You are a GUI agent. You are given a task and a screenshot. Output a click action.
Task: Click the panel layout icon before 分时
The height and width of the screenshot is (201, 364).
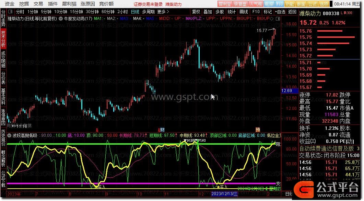point(10,12)
